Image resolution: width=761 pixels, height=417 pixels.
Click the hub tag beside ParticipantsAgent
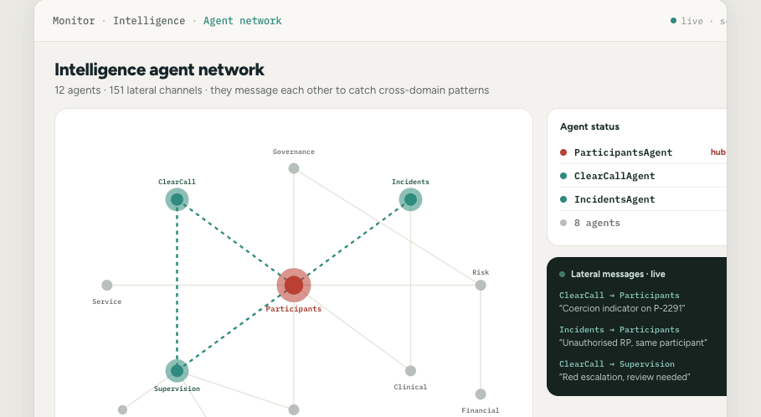717,152
